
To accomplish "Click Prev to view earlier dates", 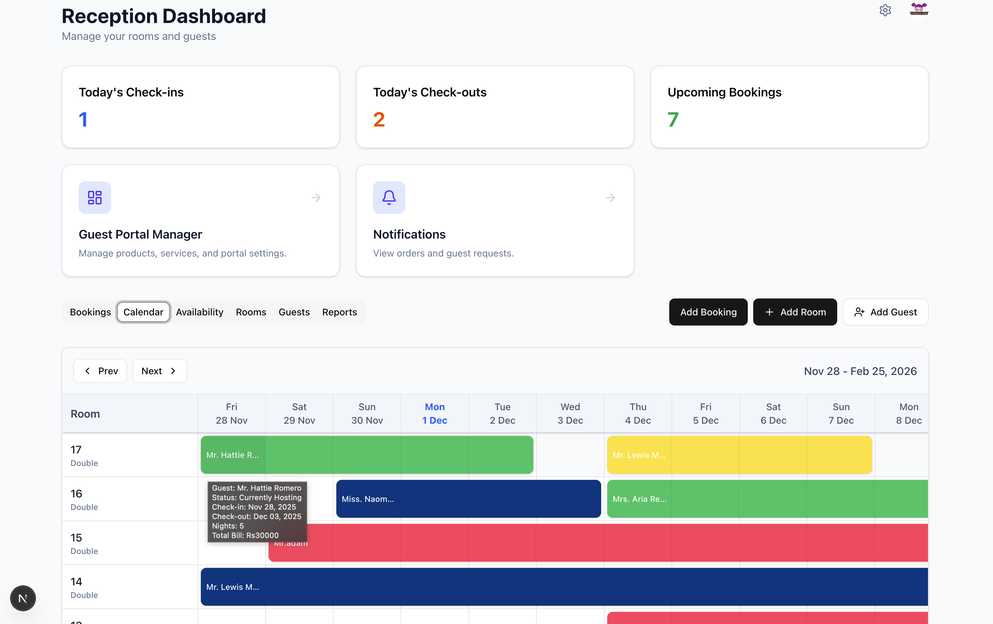I will (100, 371).
